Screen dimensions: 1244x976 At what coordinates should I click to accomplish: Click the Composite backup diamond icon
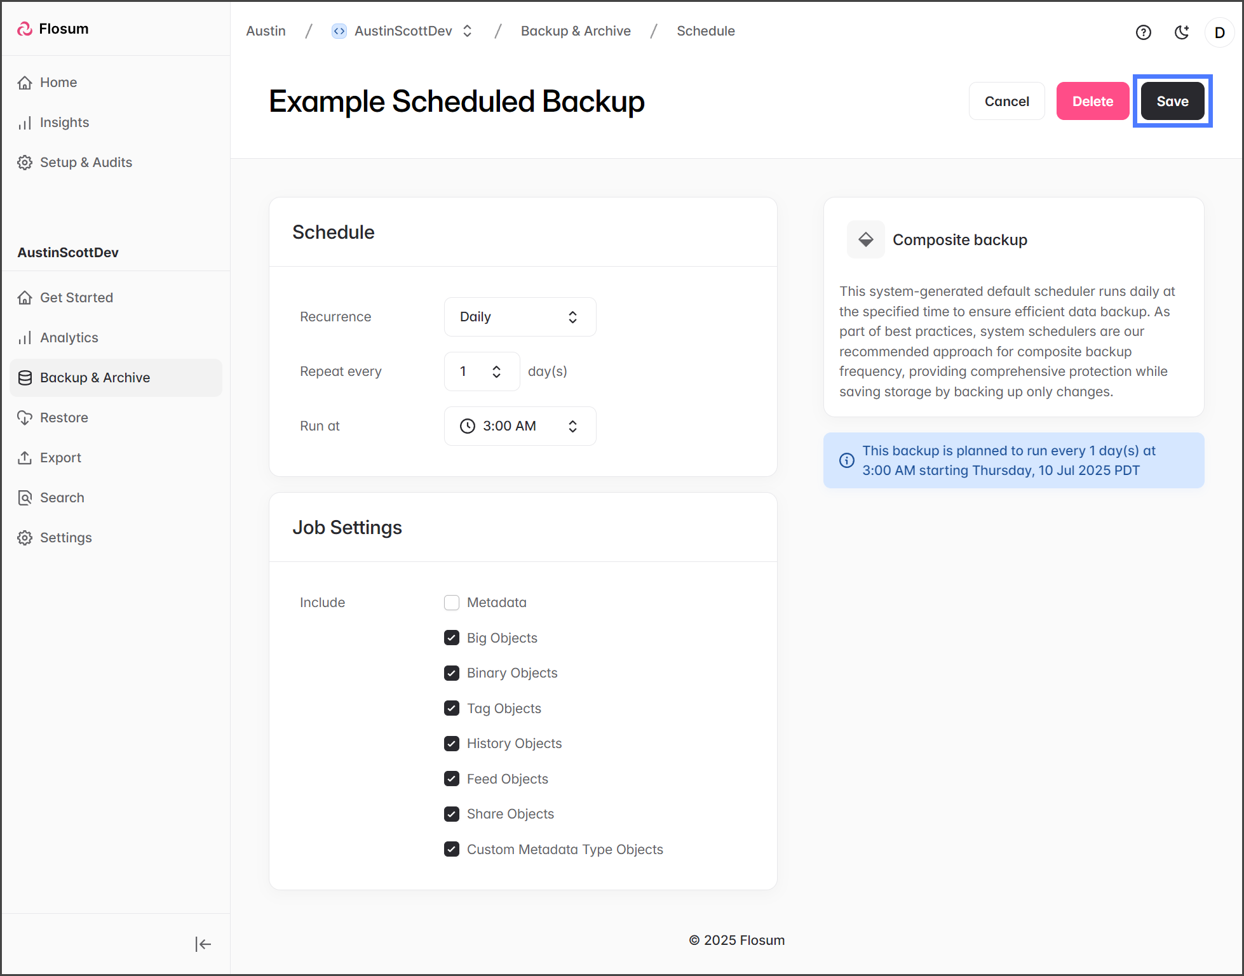[865, 239]
